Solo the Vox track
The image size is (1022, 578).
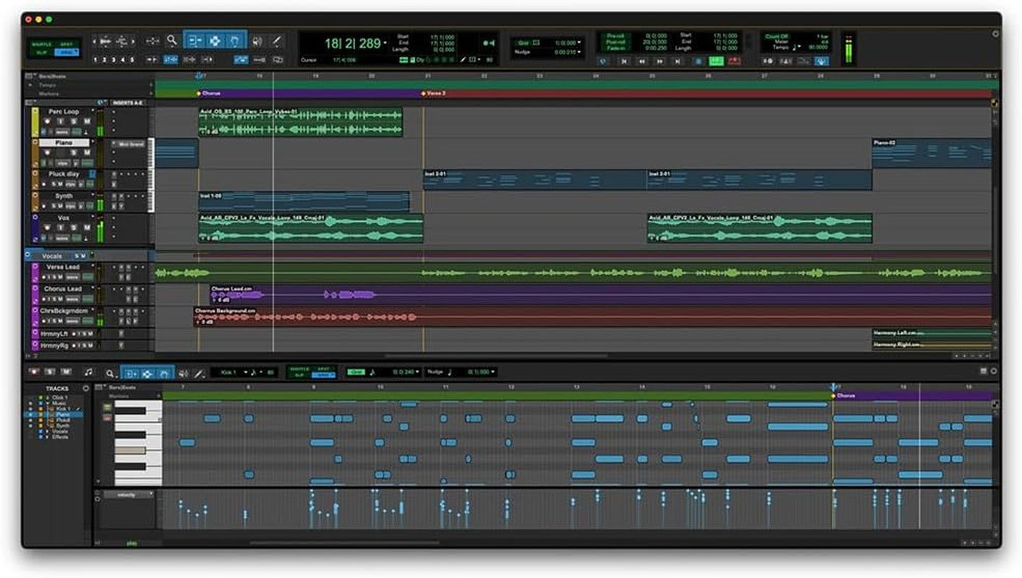pos(74,227)
